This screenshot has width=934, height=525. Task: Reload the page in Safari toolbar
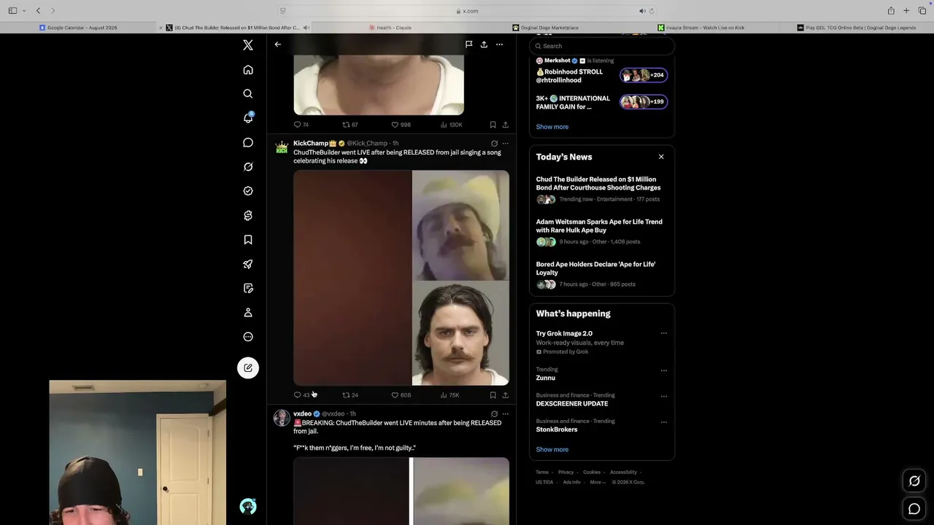click(x=652, y=11)
